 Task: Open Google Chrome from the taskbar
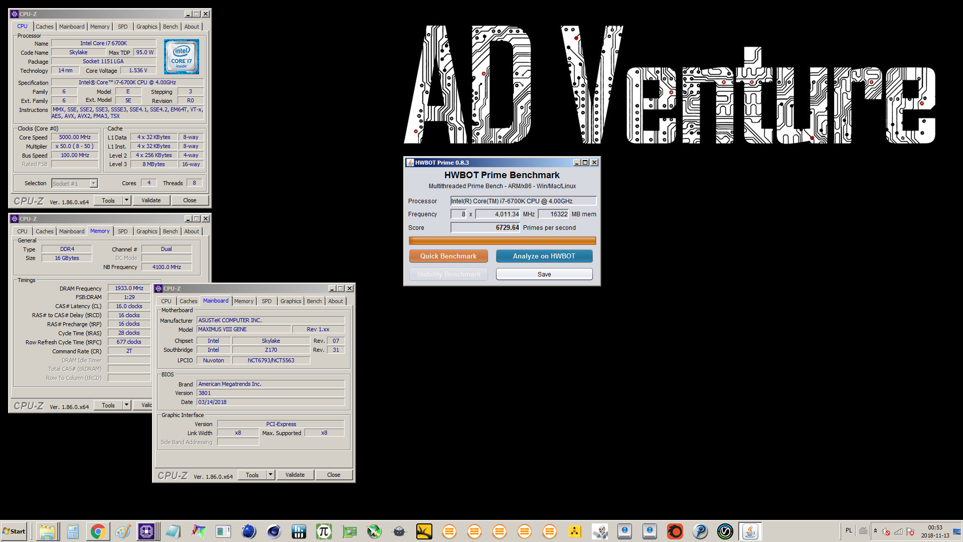[98, 531]
